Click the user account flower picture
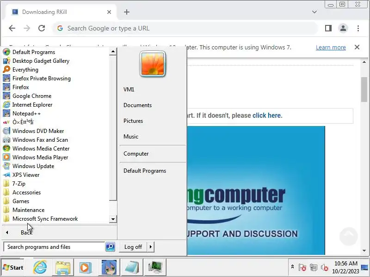 coord(153,64)
